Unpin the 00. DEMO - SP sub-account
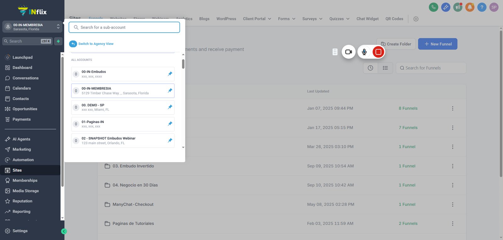Image resolution: width=503 pixels, height=240 pixels. click(x=170, y=107)
